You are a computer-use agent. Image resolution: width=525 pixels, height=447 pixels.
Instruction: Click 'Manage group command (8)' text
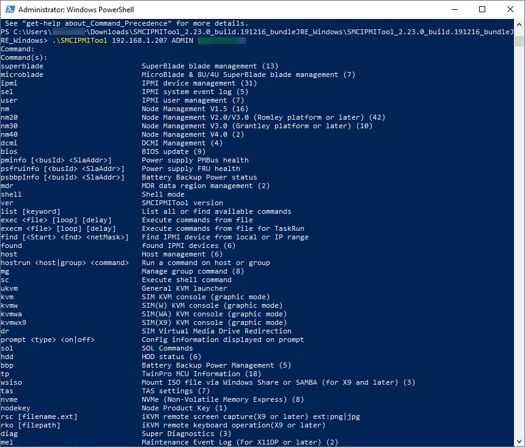coord(193,271)
